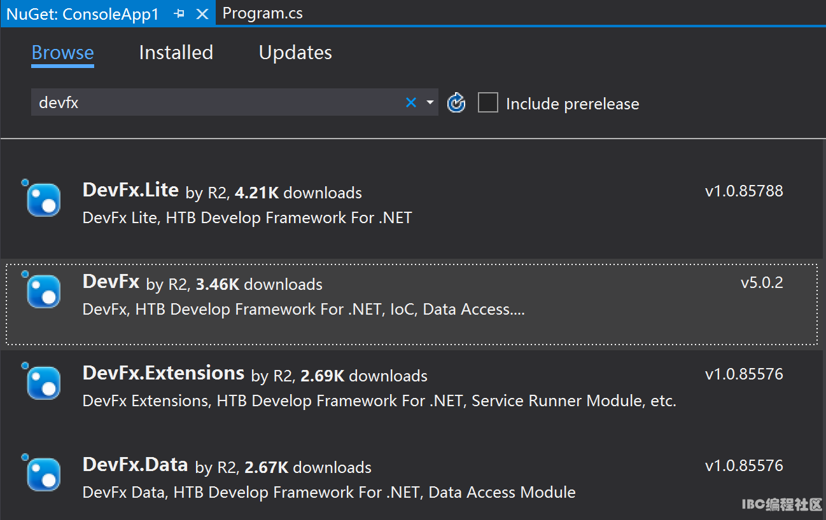Enable Include prerelease checkbox

click(x=488, y=102)
